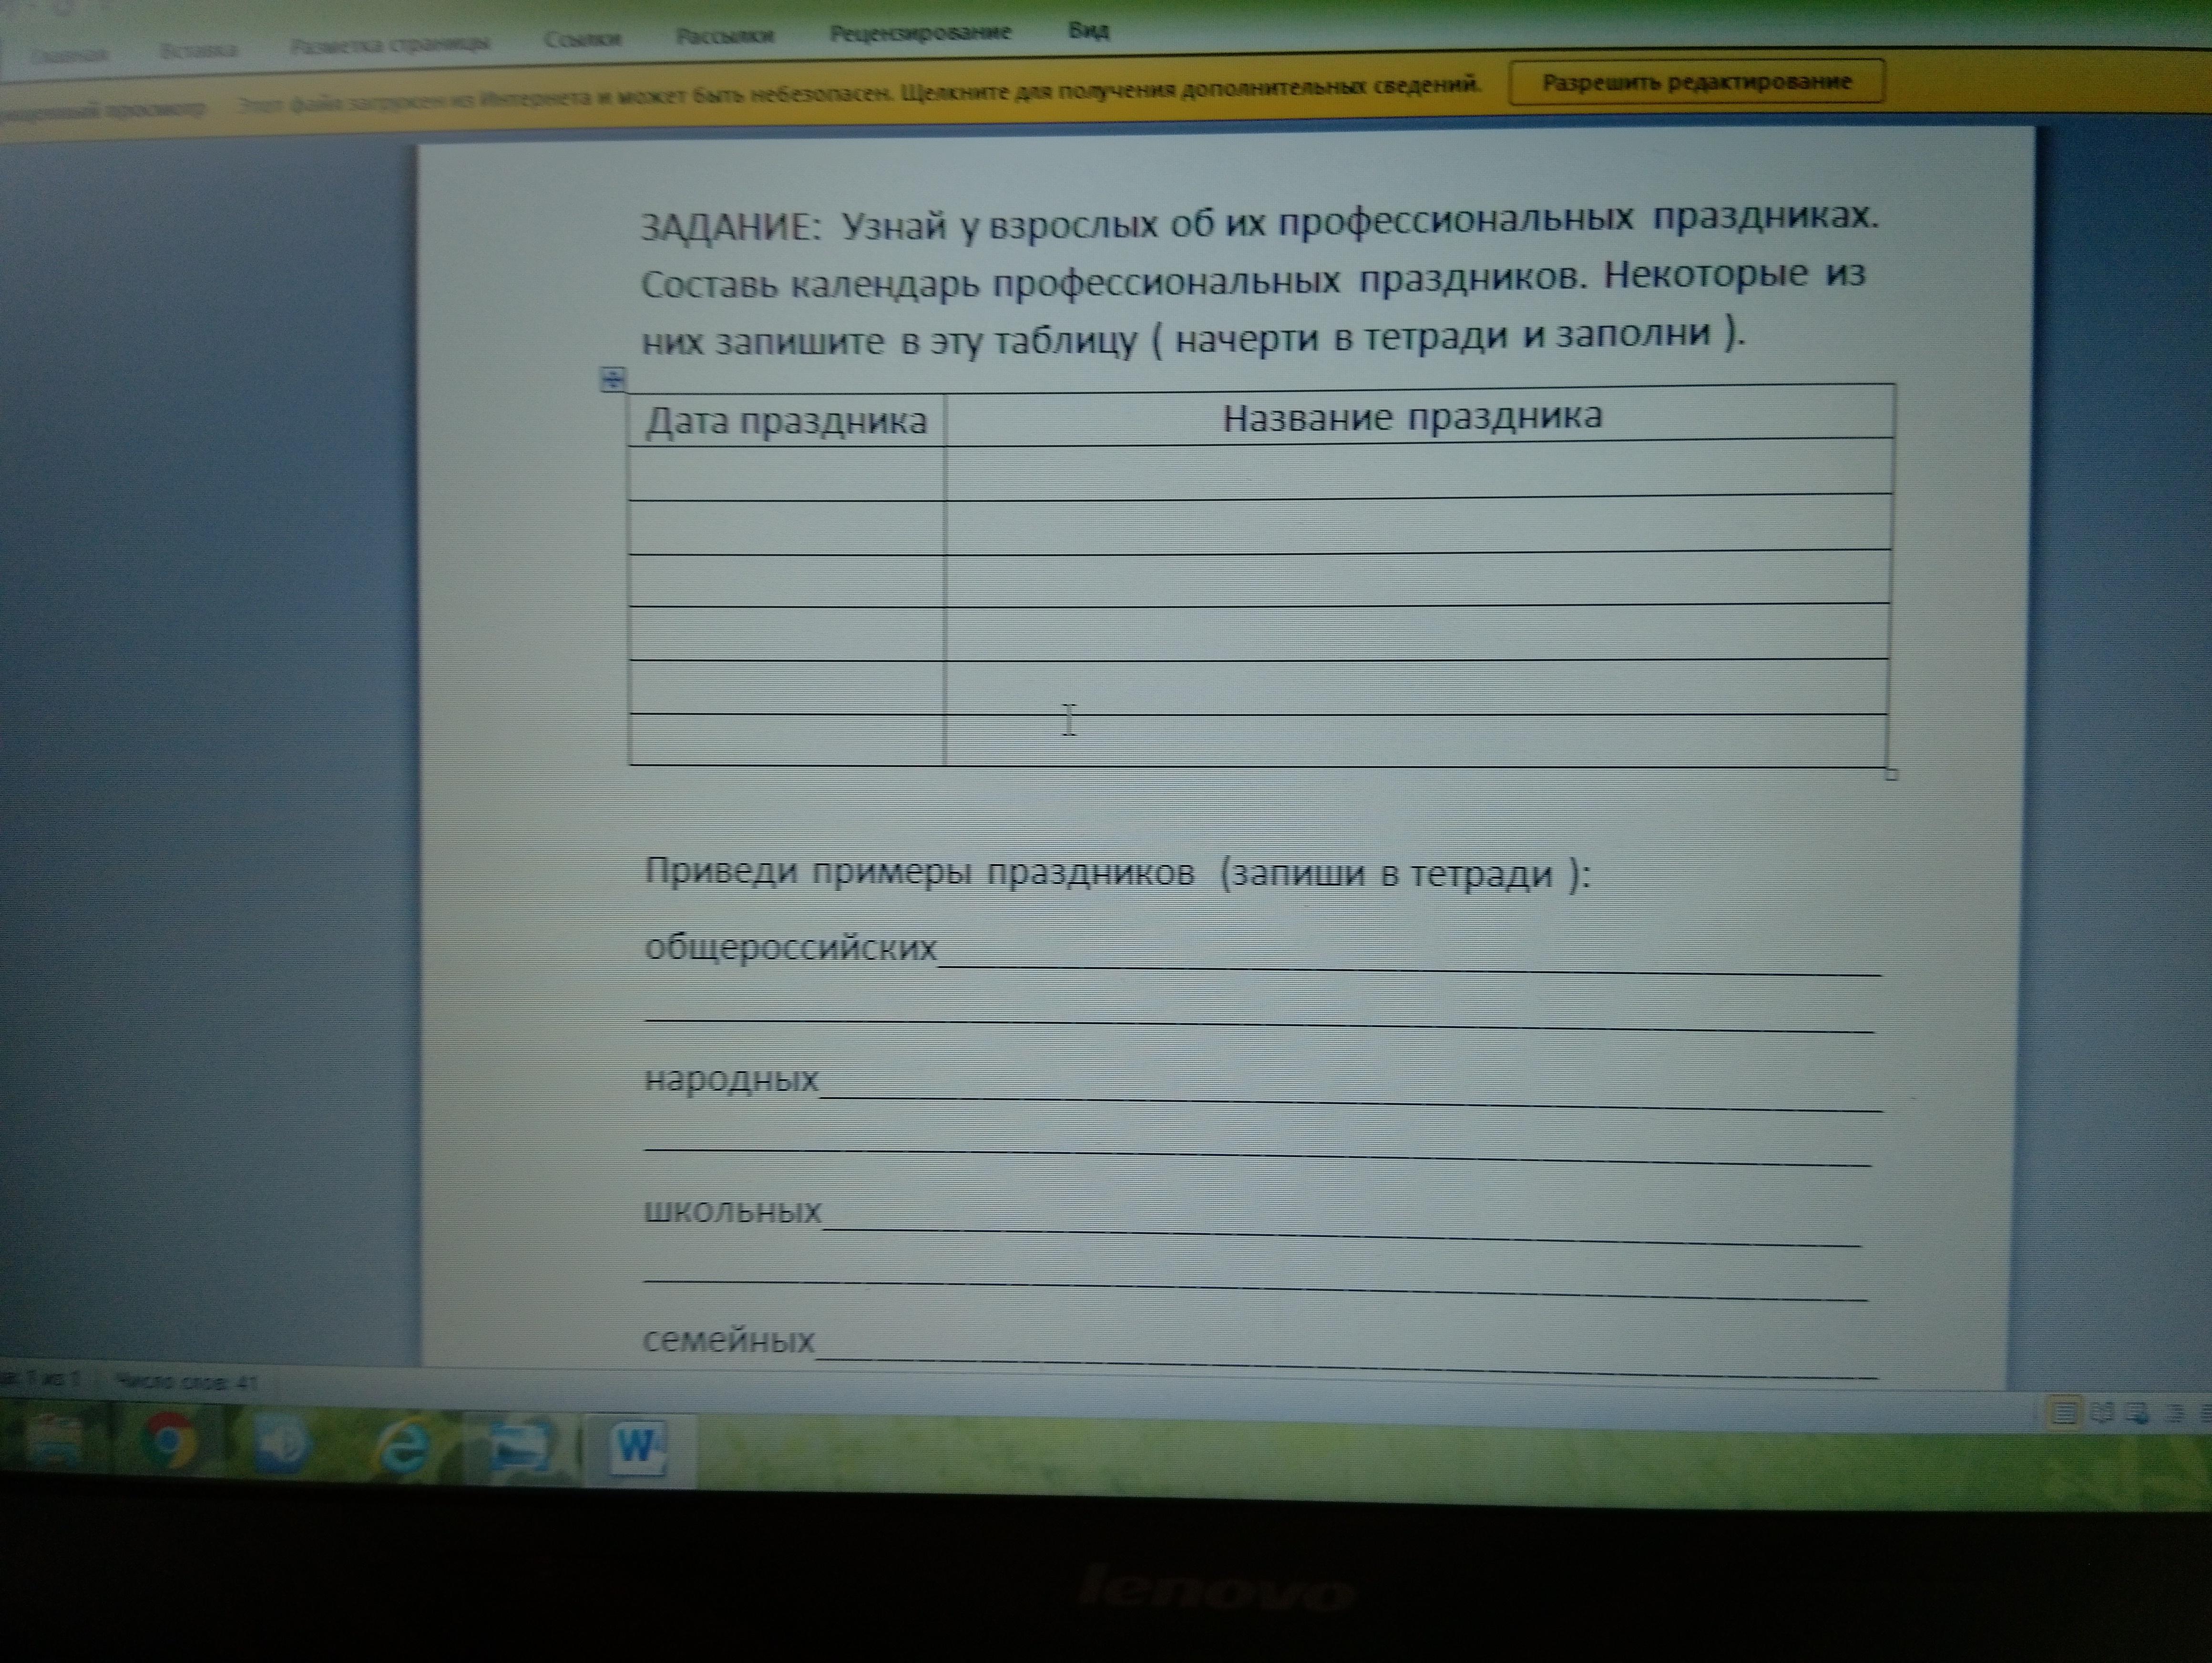Click the table move handle icon
This screenshot has width=2212, height=1663.
click(612, 380)
